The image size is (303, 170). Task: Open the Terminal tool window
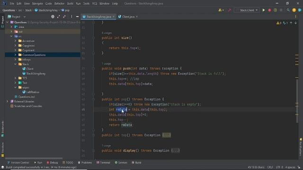pyautogui.click(x=103, y=162)
